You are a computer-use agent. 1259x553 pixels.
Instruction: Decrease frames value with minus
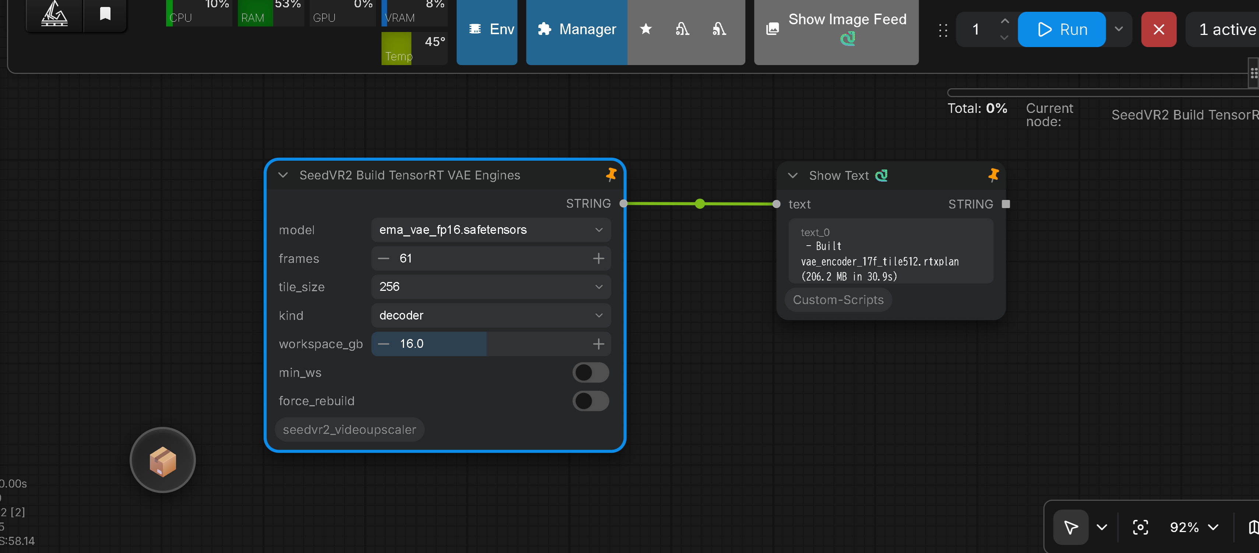[x=384, y=259]
